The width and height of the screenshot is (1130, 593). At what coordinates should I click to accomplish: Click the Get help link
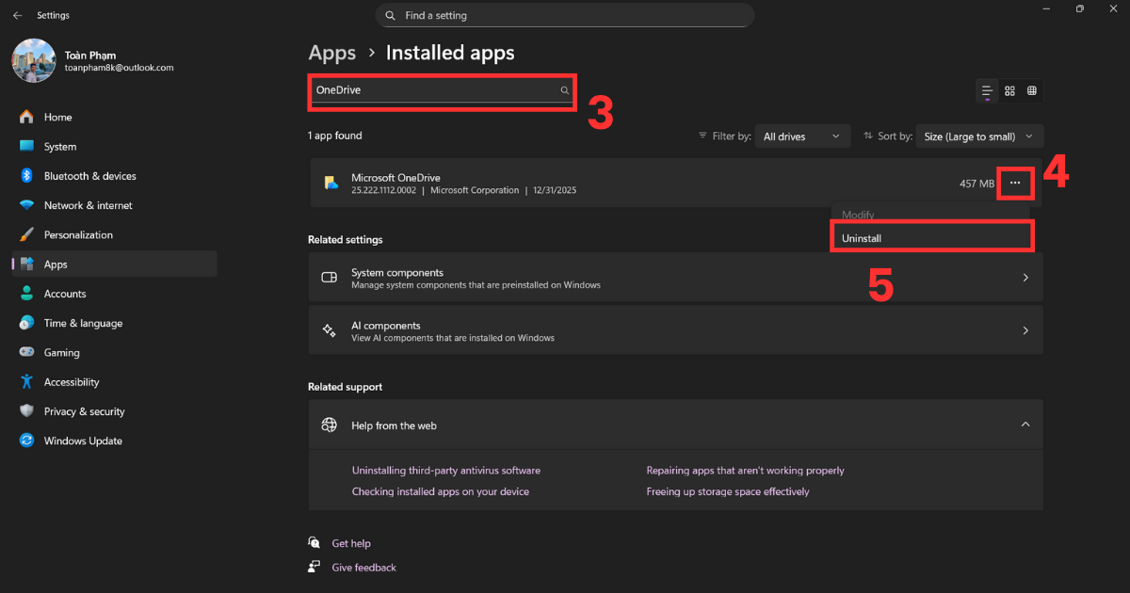[351, 543]
